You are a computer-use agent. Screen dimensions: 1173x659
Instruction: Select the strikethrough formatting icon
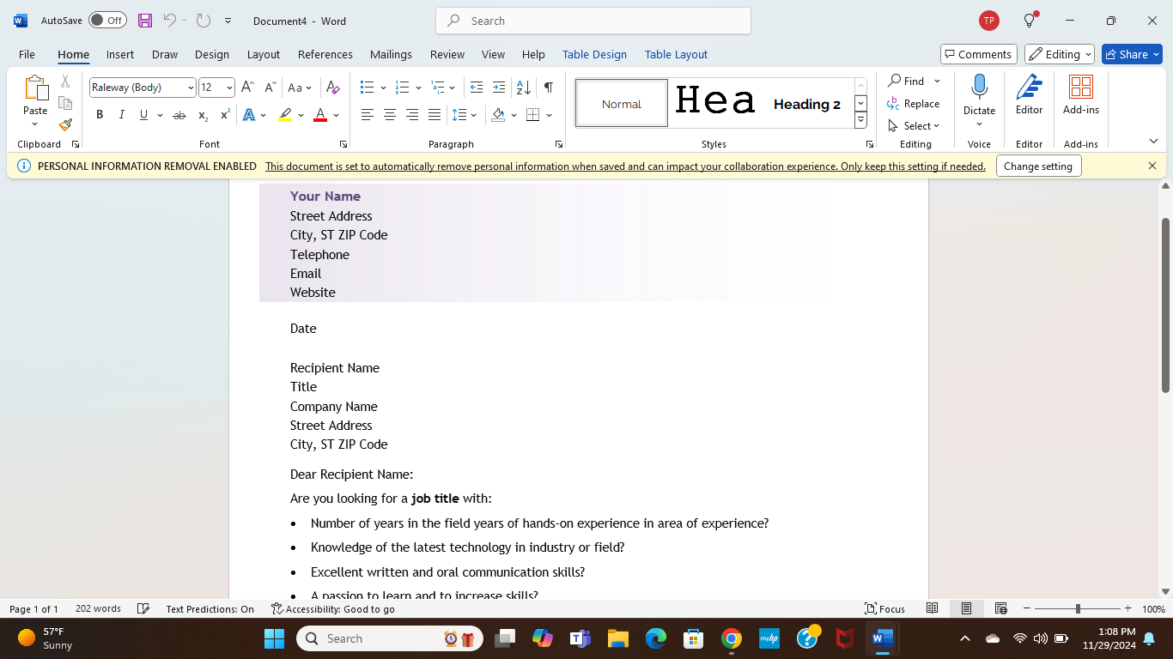(x=179, y=114)
